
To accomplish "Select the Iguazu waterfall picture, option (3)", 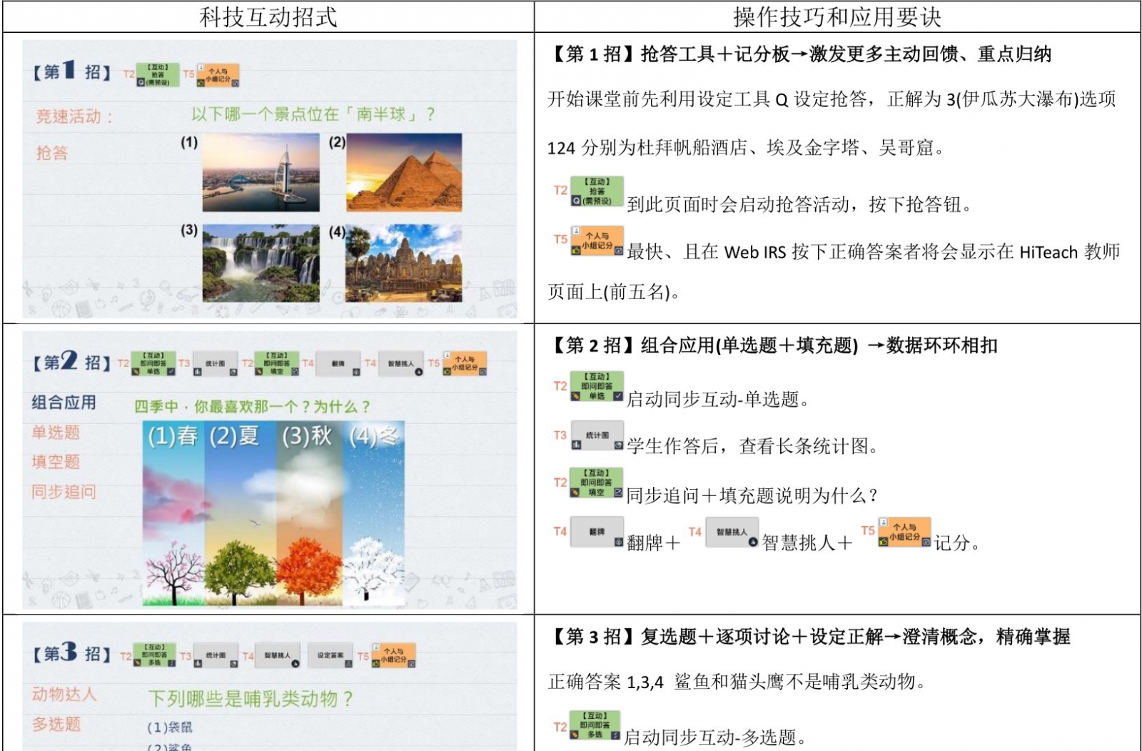I will coord(261,263).
